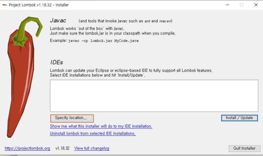Quit the installer with Quit Installer button

pos(244,148)
